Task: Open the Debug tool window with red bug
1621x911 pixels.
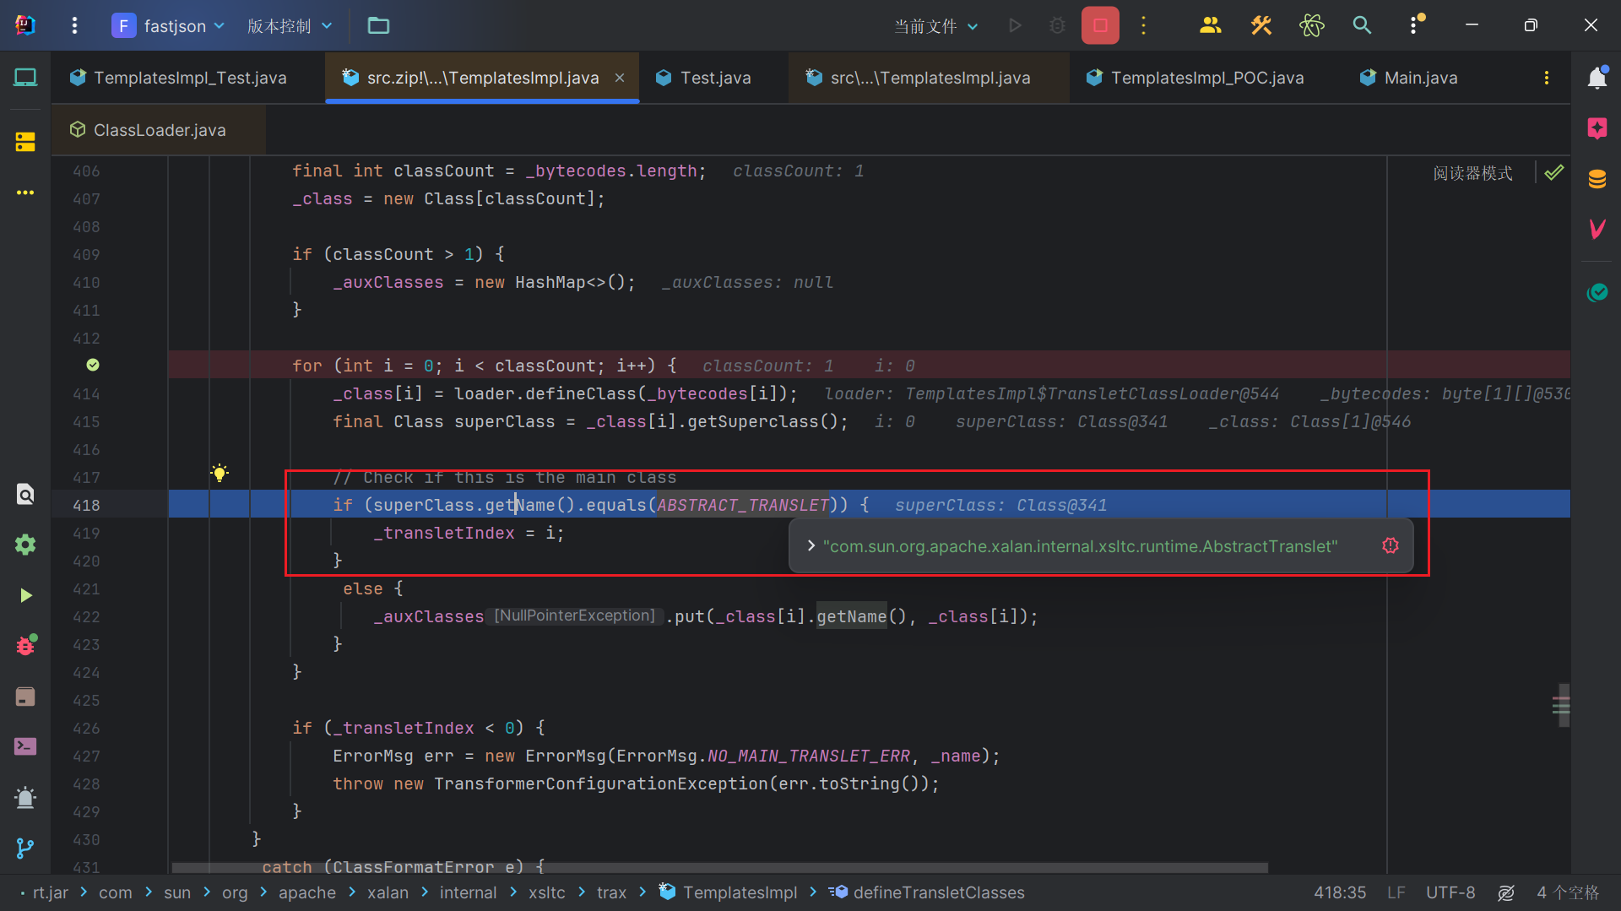Action: pyautogui.click(x=25, y=646)
